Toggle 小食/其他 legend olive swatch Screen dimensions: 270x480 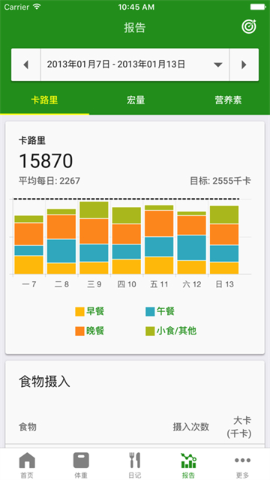pyautogui.click(x=150, y=331)
